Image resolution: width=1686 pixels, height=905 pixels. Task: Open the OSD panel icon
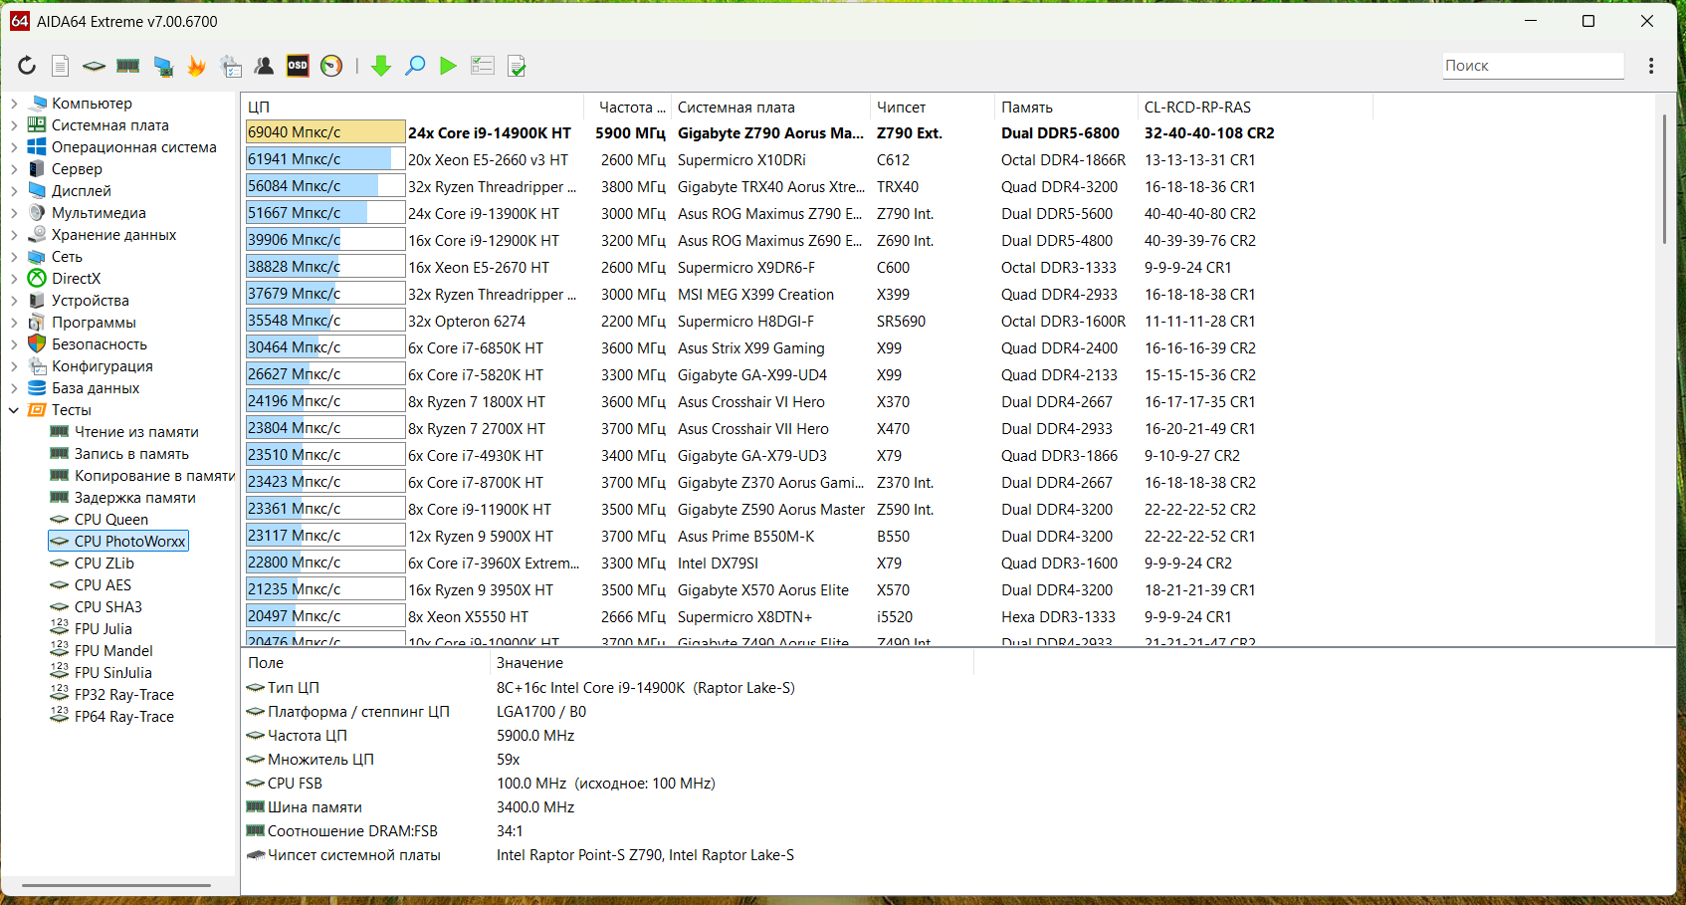(298, 66)
